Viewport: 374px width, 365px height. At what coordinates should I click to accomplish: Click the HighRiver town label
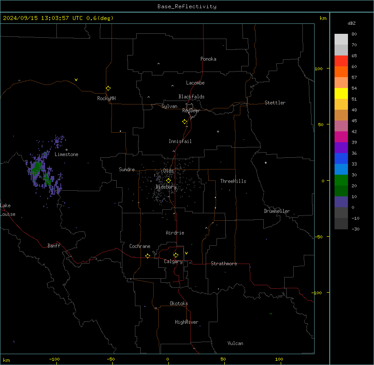(187, 322)
